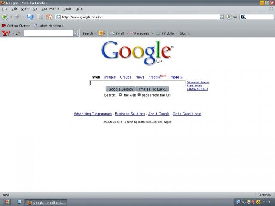
Task: Open the Preferences link
Action: pos(194,85)
